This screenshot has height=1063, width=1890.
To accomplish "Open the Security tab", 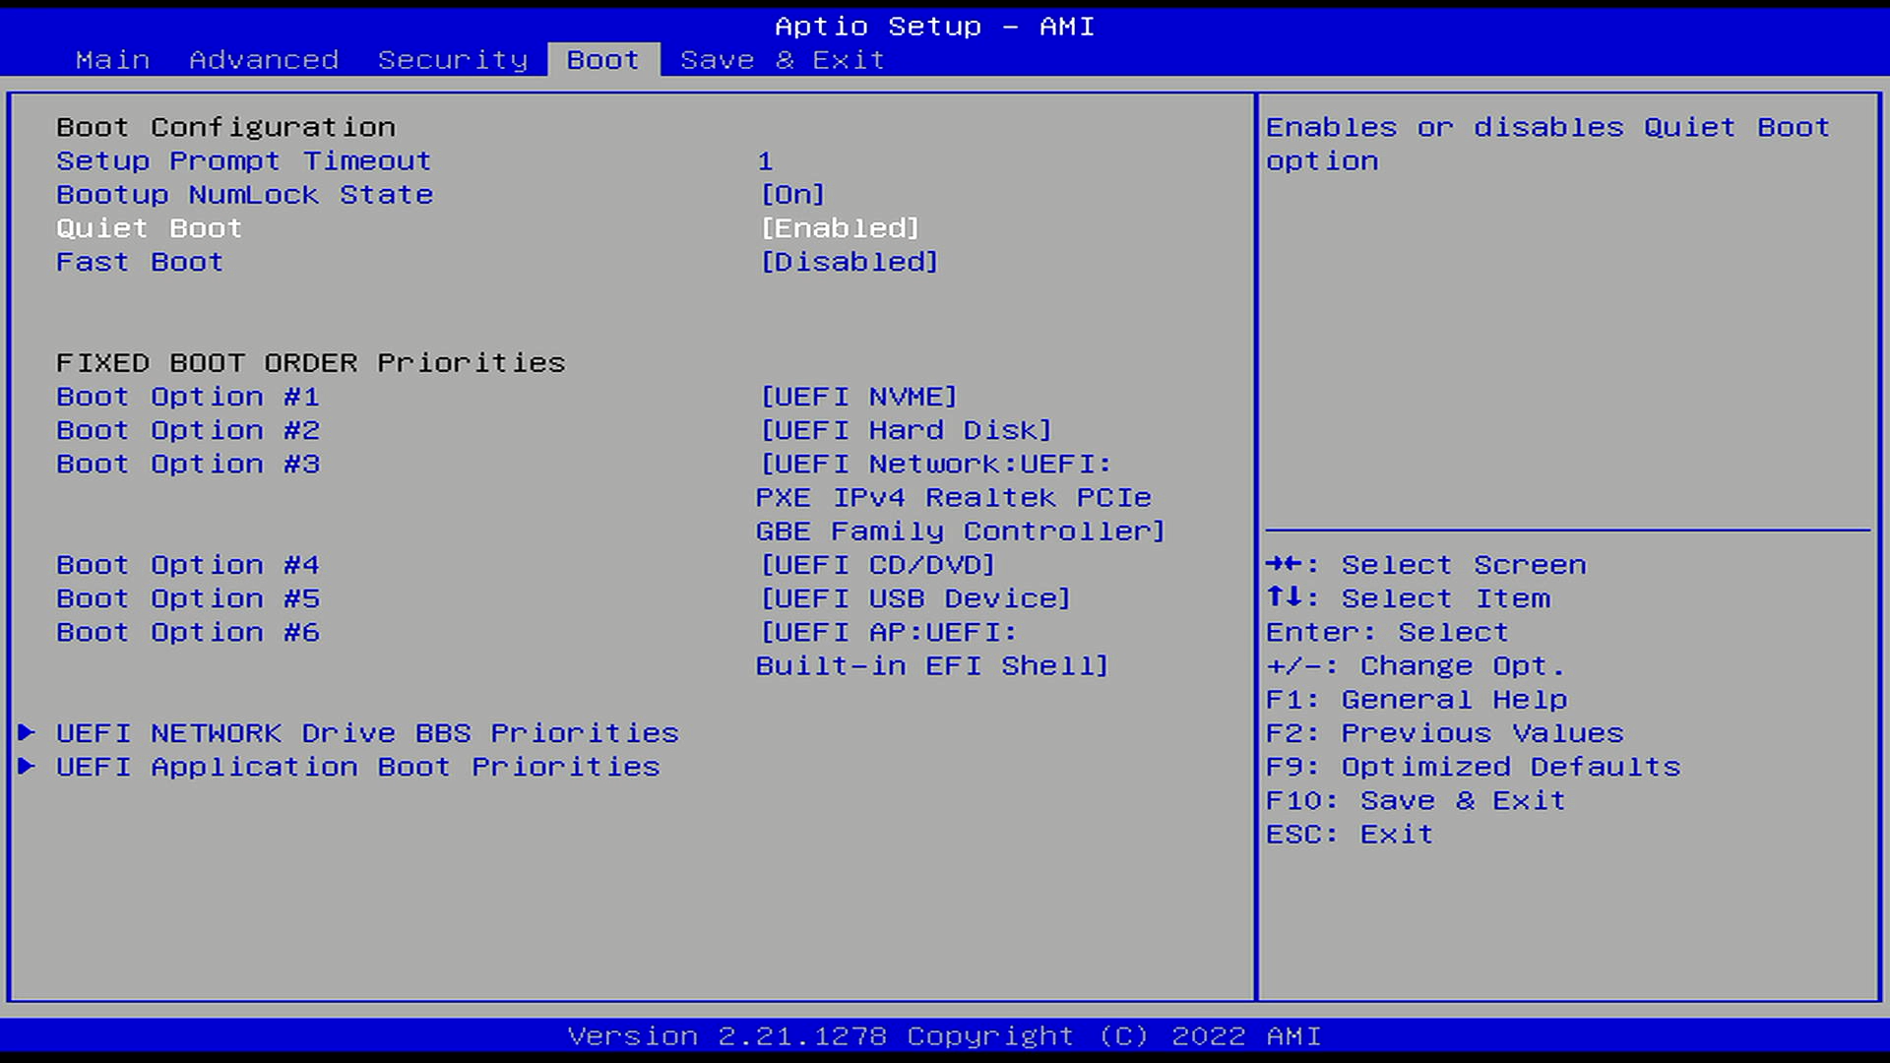I will click(453, 60).
